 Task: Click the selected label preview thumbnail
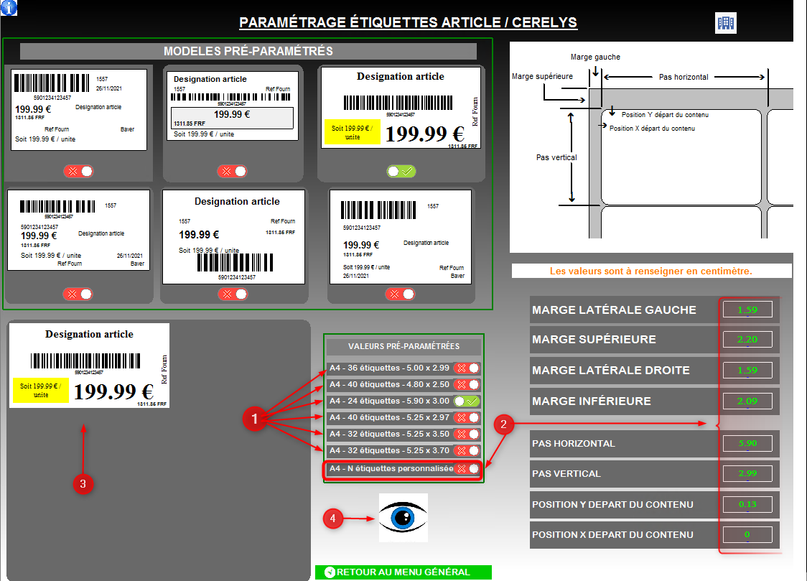point(89,366)
